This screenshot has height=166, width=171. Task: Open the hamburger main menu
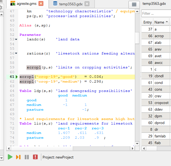pos(134,5)
